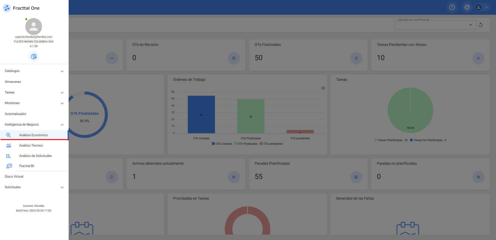Image resolution: width=496 pixels, height=240 pixels.
Task: Open the user account icon in header
Action: [x=479, y=7]
